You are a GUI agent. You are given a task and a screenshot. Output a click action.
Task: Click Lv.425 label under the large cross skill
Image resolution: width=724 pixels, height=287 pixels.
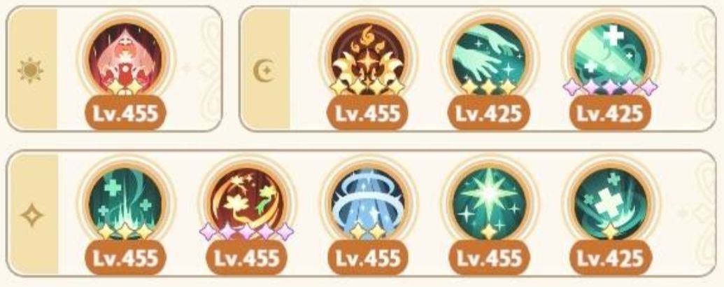point(611,258)
